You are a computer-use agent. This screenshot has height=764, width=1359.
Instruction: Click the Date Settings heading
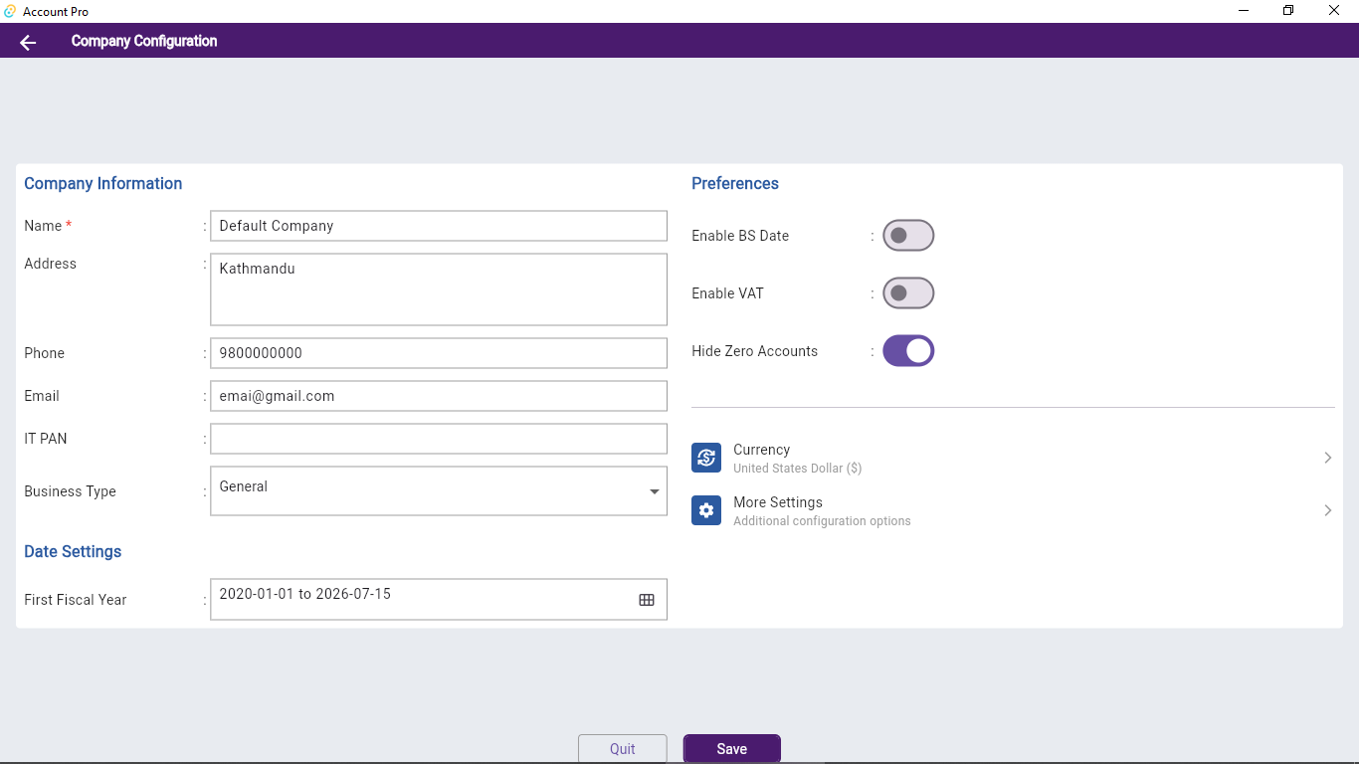pos(73,552)
